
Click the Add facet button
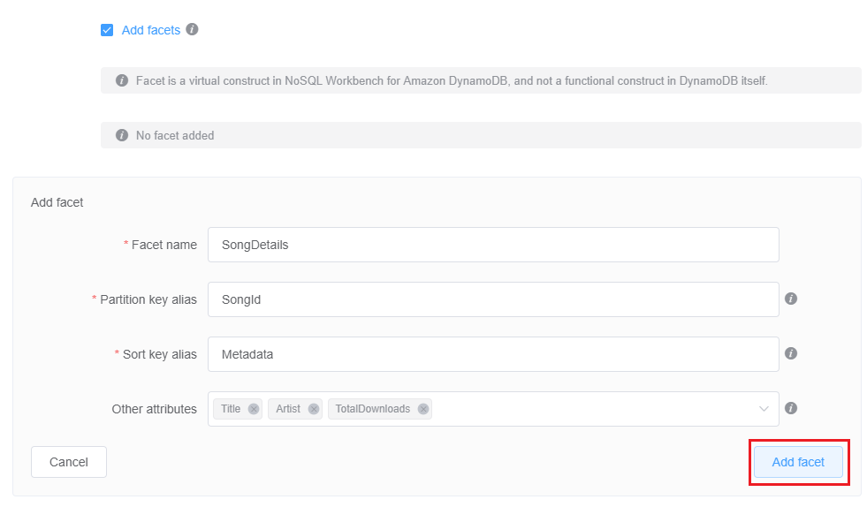(798, 462)
